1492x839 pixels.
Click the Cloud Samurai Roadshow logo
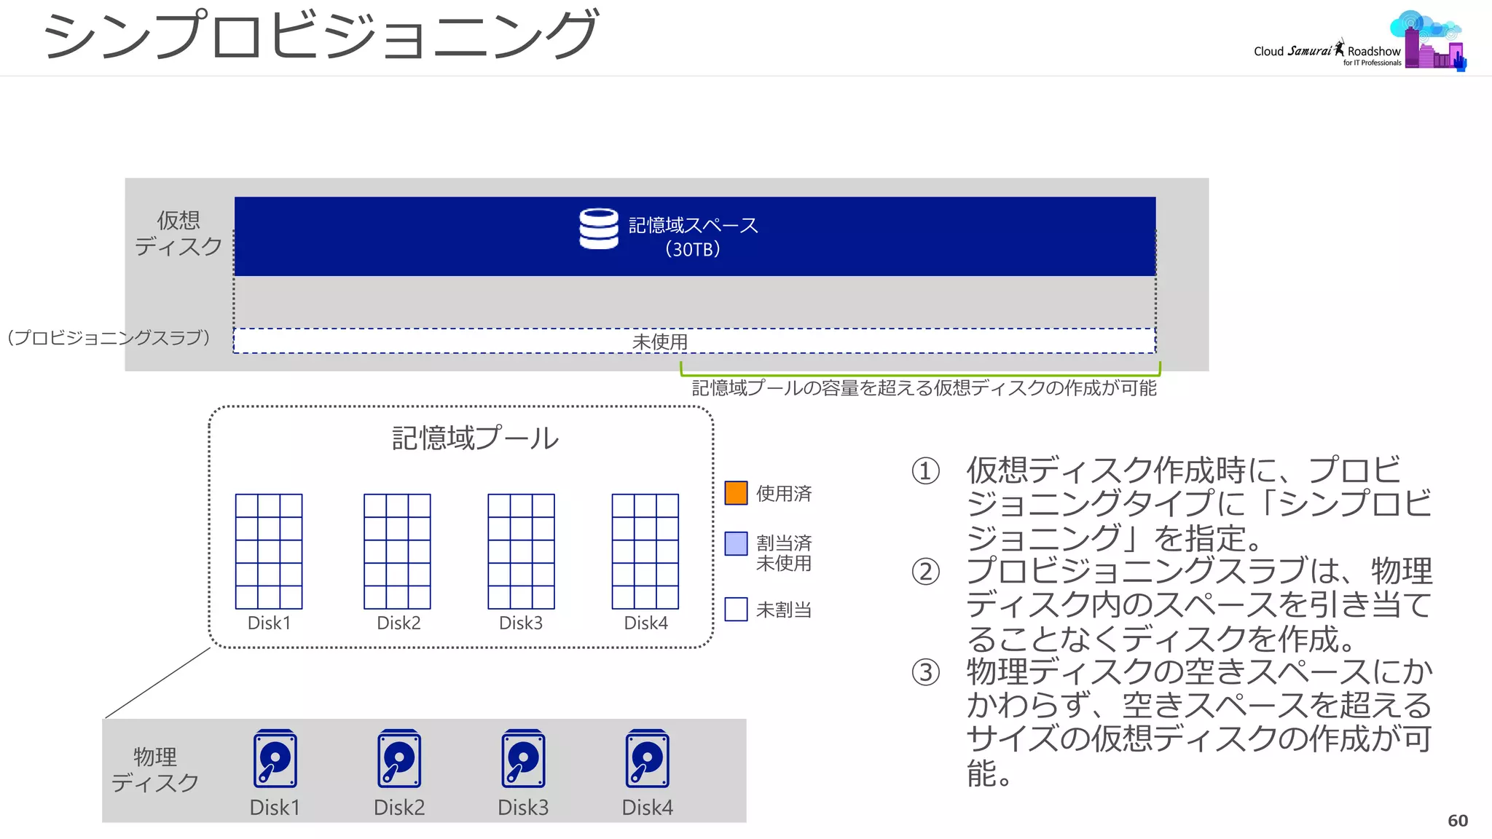(x=1360, y=41)
